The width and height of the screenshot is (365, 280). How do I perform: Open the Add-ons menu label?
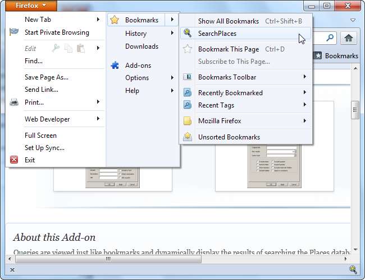click(x=138, y=66)
